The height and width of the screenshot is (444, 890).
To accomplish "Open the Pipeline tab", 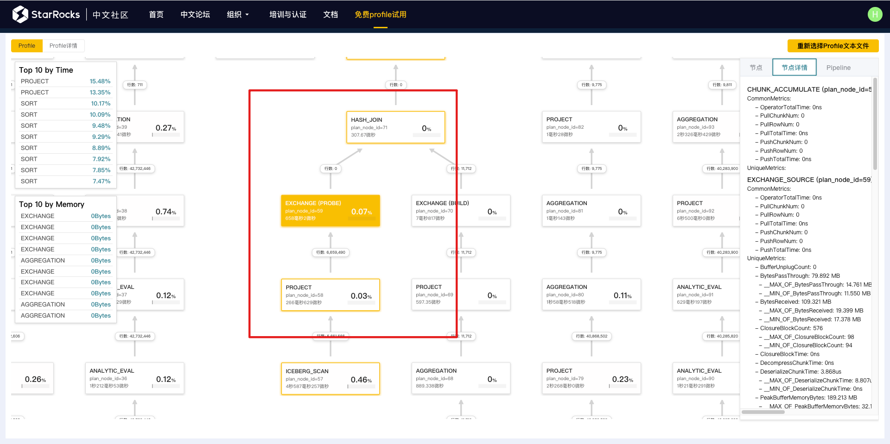I will point(838,68).
